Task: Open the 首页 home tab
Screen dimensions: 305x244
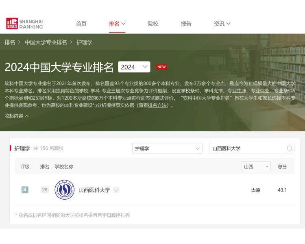Action: click(x=81, y=24)
